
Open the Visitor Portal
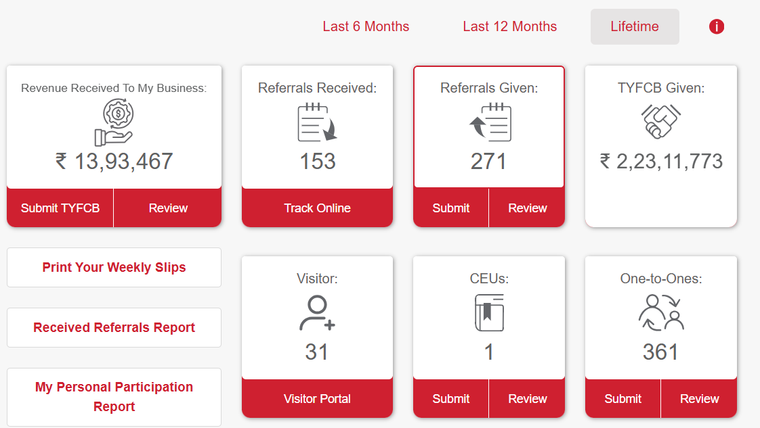[316, 398]
